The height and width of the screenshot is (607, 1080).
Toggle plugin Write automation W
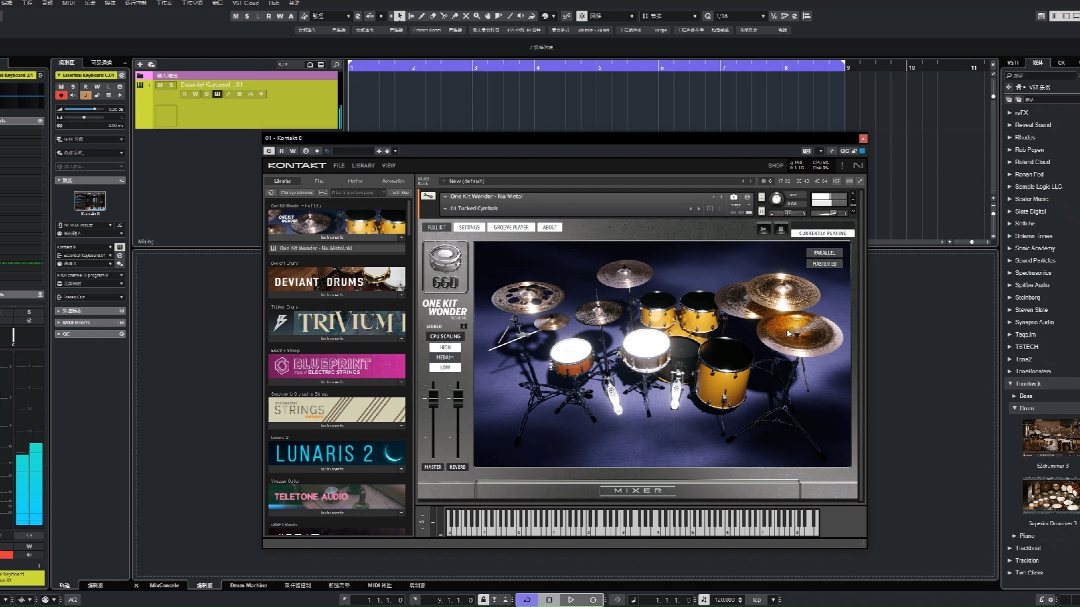(x=292, y=151)
